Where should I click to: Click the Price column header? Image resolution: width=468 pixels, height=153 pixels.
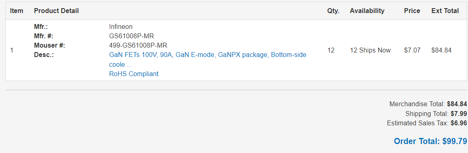[x=412, y=11]
